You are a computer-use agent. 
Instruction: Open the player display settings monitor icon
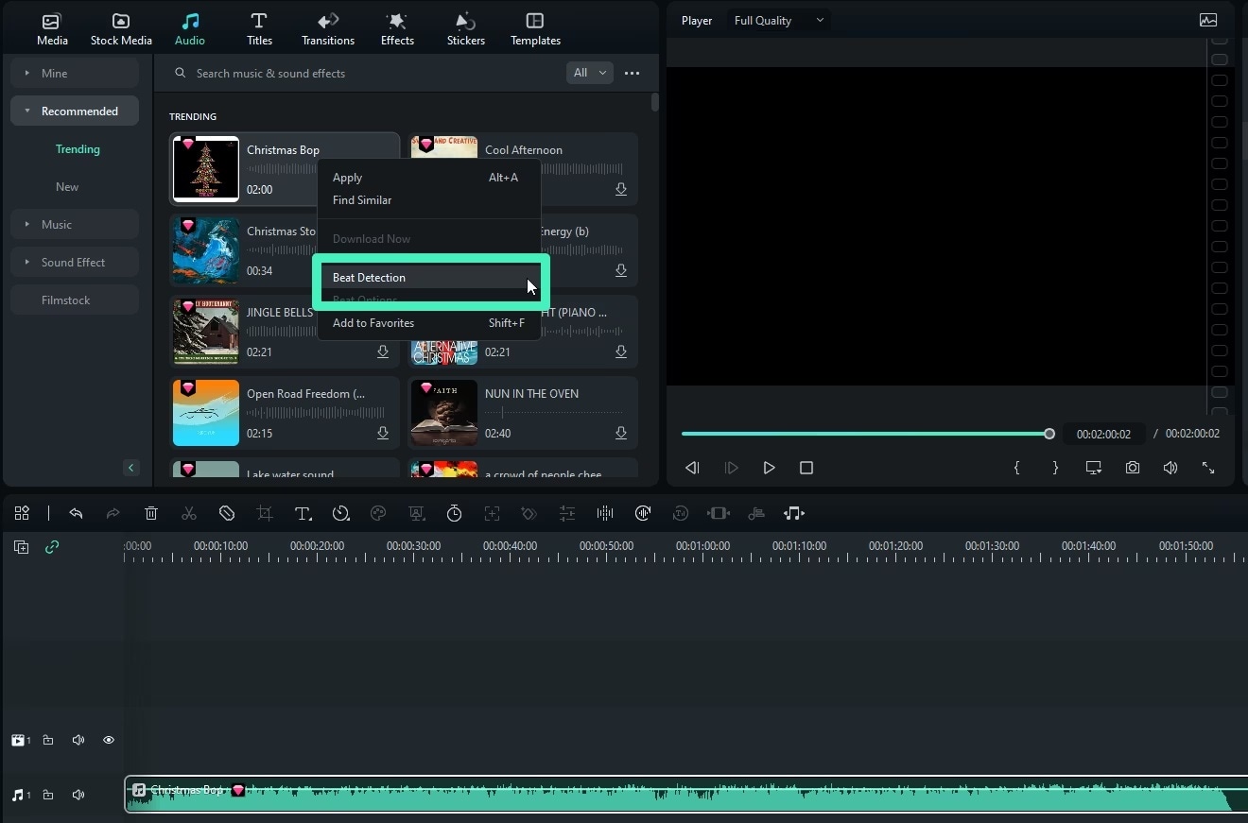(1094, 468)
